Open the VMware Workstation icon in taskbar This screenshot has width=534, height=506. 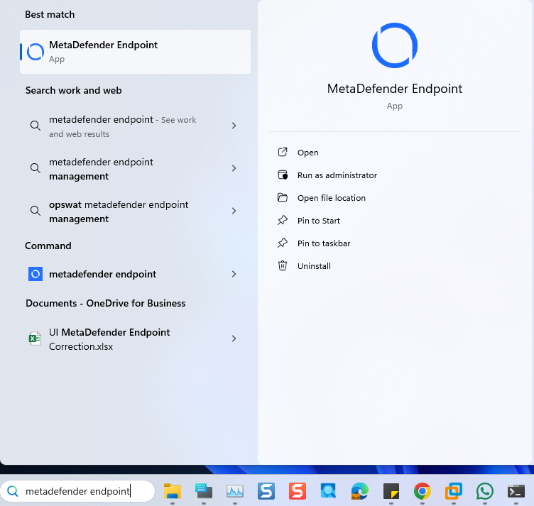coord(454,491)
